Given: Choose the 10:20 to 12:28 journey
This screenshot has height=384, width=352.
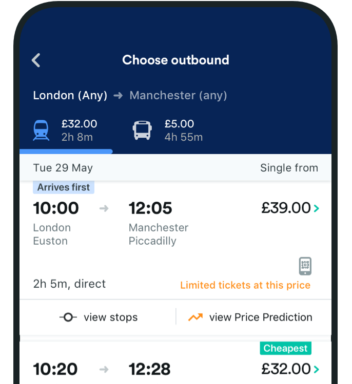Looking at the screenshot, I should [x=175, y=369].
